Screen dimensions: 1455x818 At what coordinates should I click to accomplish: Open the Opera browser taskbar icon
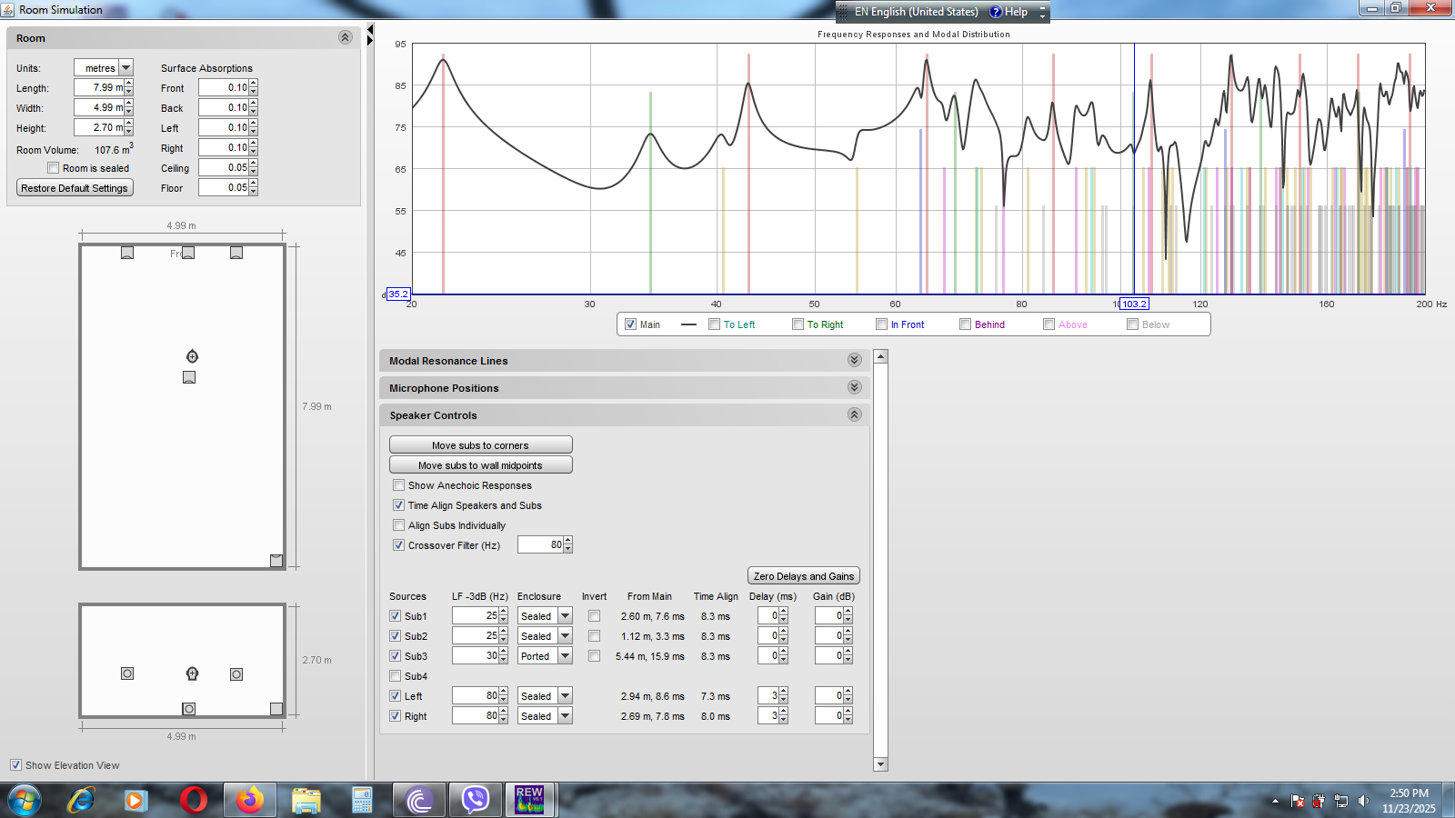tap(193, 800)
